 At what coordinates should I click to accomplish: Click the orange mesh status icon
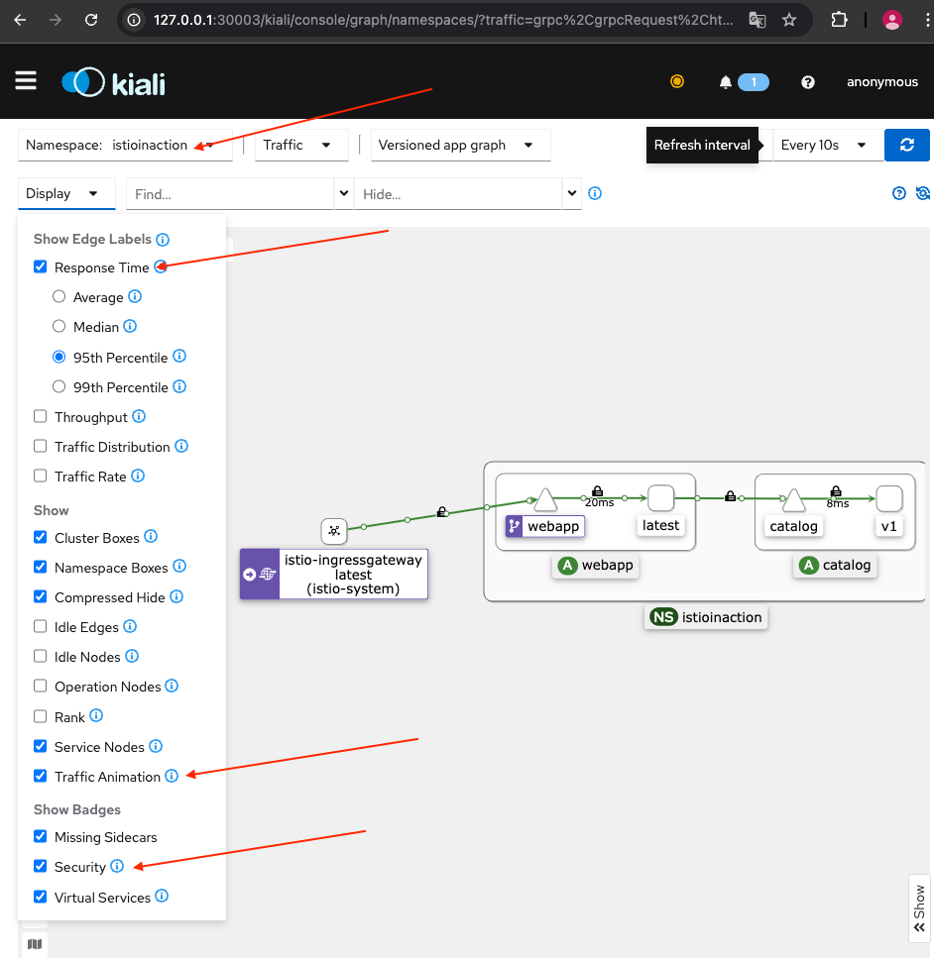coord(676,81)
